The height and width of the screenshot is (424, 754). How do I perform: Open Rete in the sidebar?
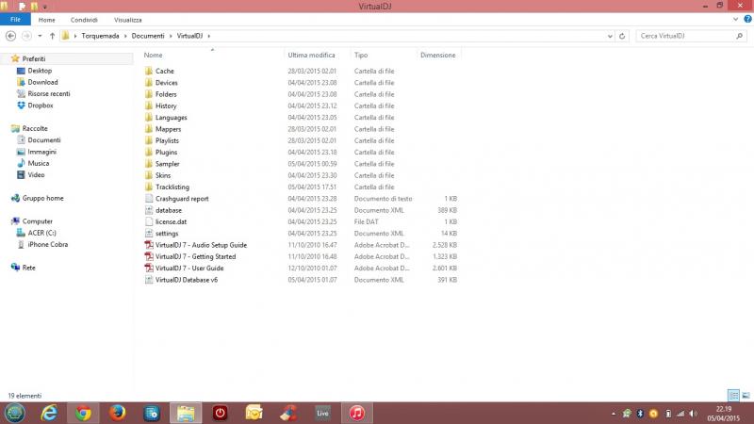(28, 268)
